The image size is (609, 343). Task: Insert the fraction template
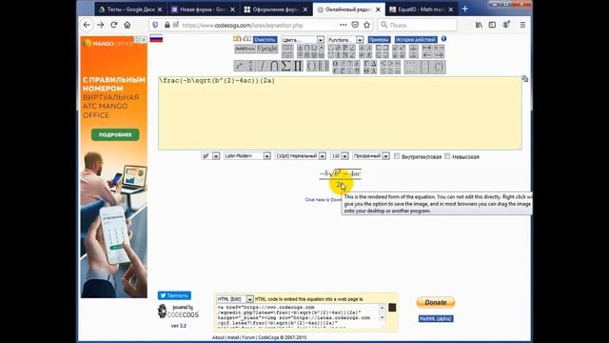251,66
